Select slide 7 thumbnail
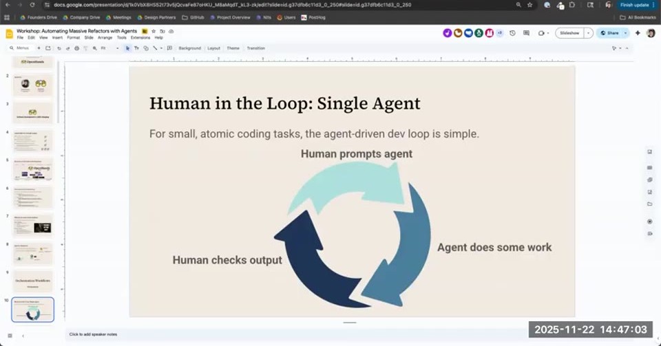661x346 pixels. click(33, 225)
